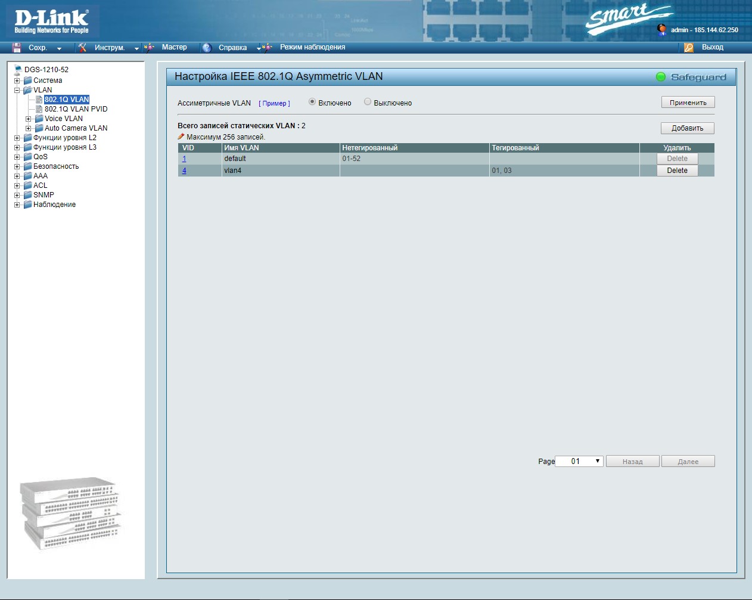Click the Добавить button
The height and width of the screenshot is (600, 752).
(688, 128)
